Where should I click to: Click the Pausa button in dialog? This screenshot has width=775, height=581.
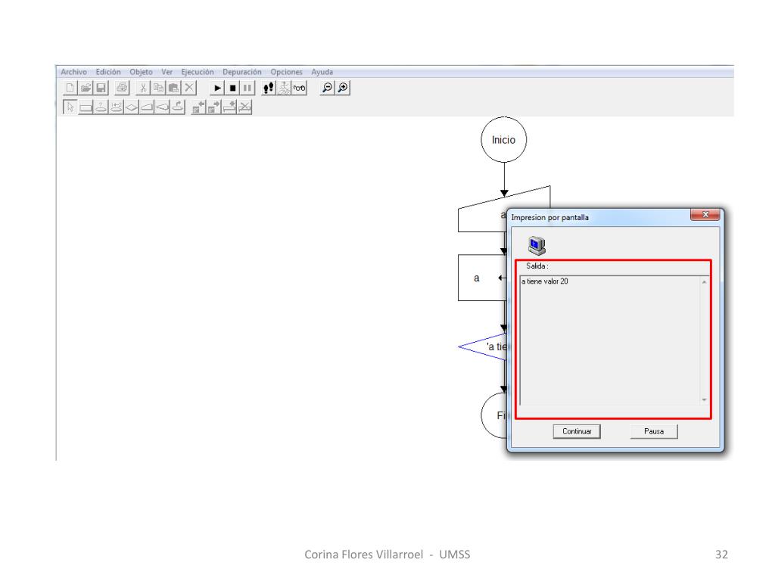pyautogui.click(x=654, y=431)
